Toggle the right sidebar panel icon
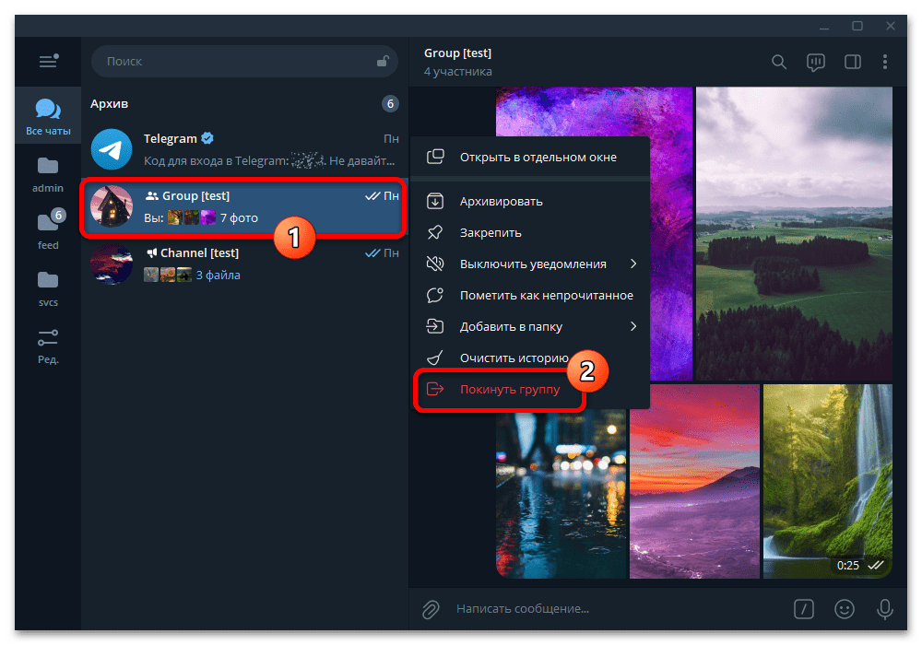This screenshot has height=645, width=922. click(x=853, y=62)
